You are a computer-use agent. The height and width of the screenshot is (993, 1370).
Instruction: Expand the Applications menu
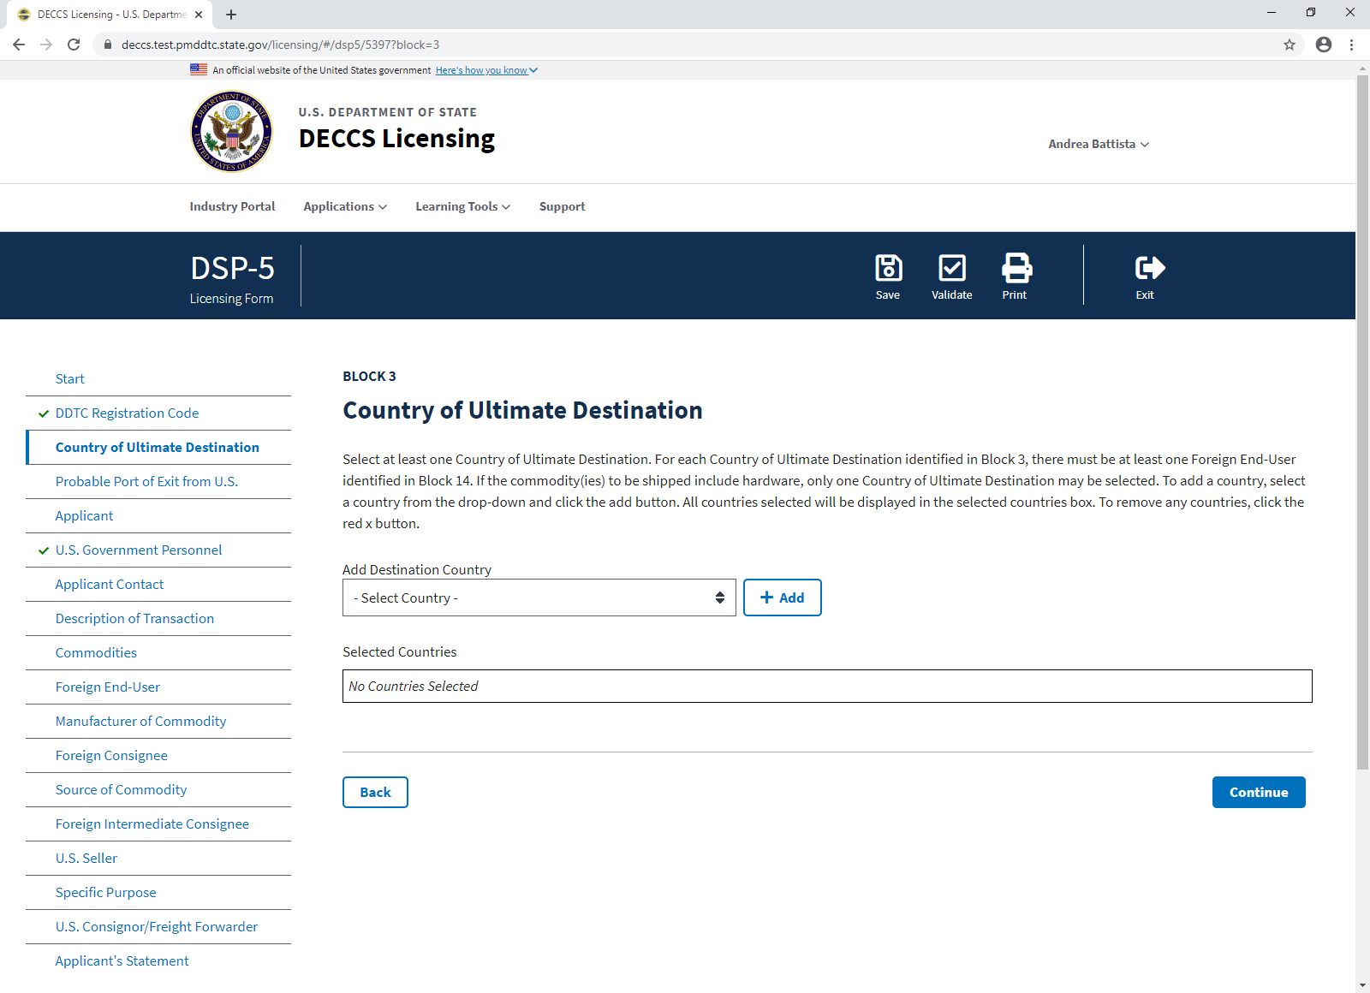point(345,206)
